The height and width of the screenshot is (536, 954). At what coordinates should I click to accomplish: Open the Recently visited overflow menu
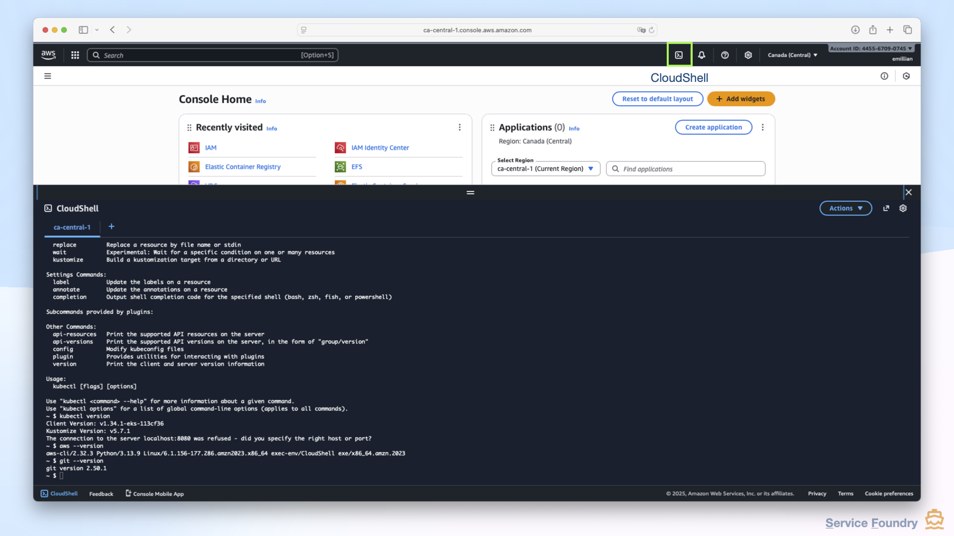pos(460,127)
